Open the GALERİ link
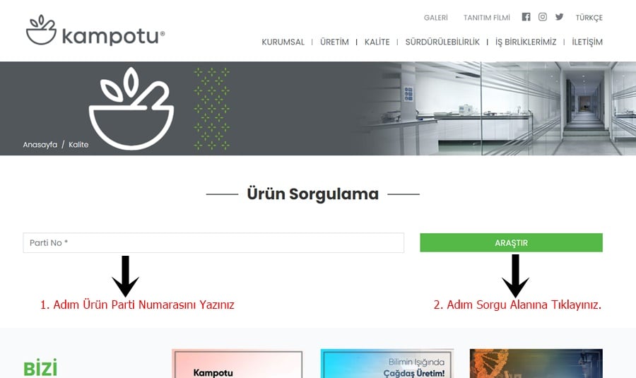This screenshot has width=636, height=378. [435, 18]
